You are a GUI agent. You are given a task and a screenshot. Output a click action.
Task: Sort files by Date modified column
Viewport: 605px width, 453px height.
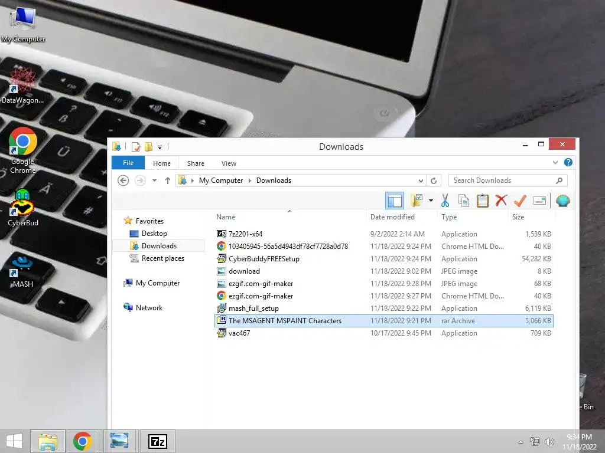[x=392, y=217]
